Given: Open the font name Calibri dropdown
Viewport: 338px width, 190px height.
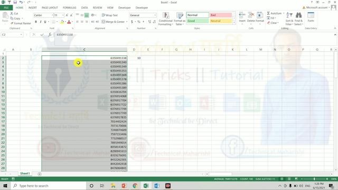Looking at the screenshot, I should [52, 15].
